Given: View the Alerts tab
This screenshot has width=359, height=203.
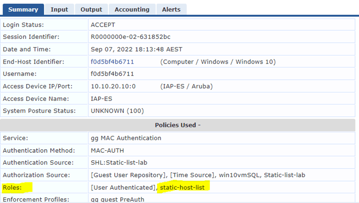Looking at the screenshot, I should (x=171, y=9).
